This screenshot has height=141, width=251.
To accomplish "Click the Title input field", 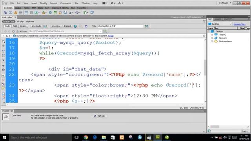I will point(120,26).
